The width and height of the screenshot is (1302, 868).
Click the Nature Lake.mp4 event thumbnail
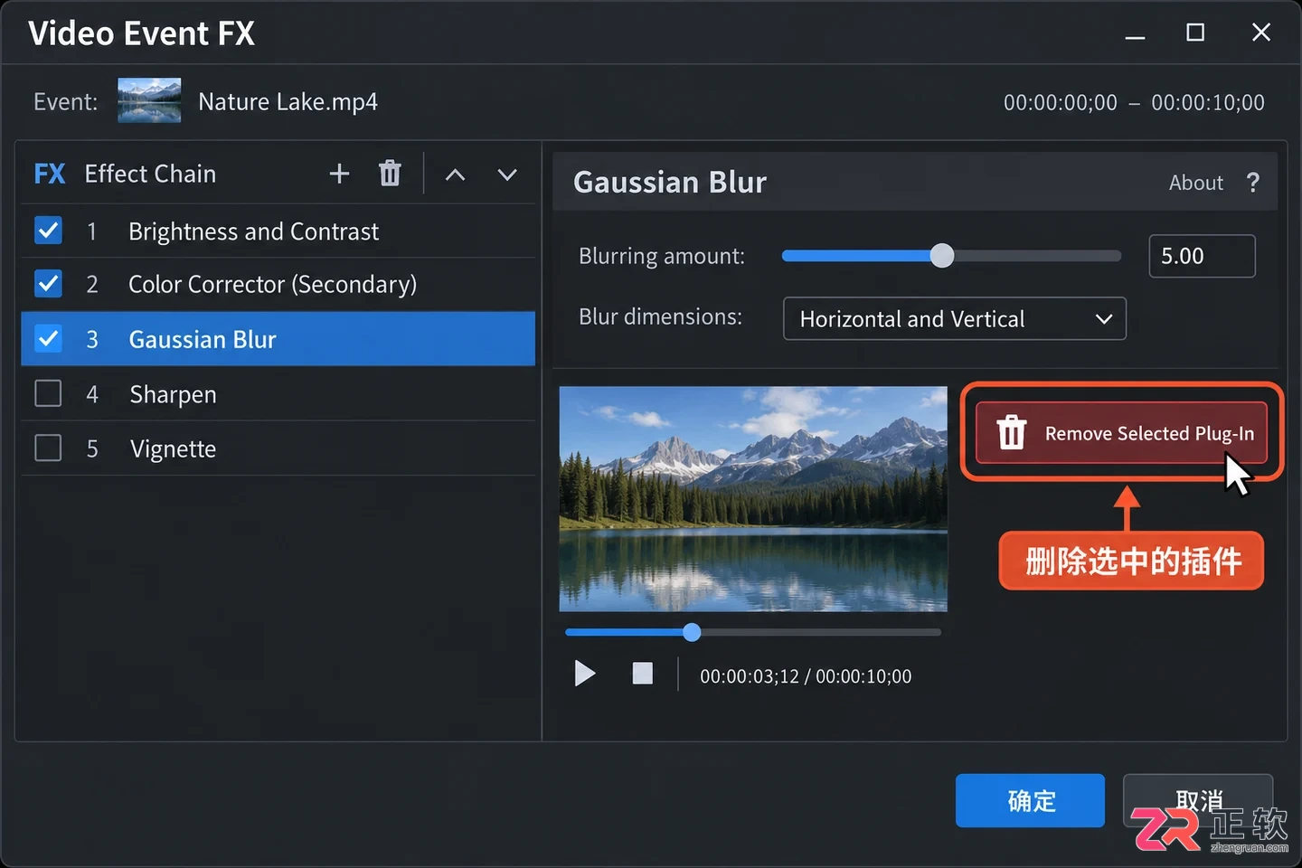tap(149, 100)
